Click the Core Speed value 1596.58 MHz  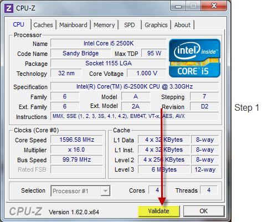(76, 140)
